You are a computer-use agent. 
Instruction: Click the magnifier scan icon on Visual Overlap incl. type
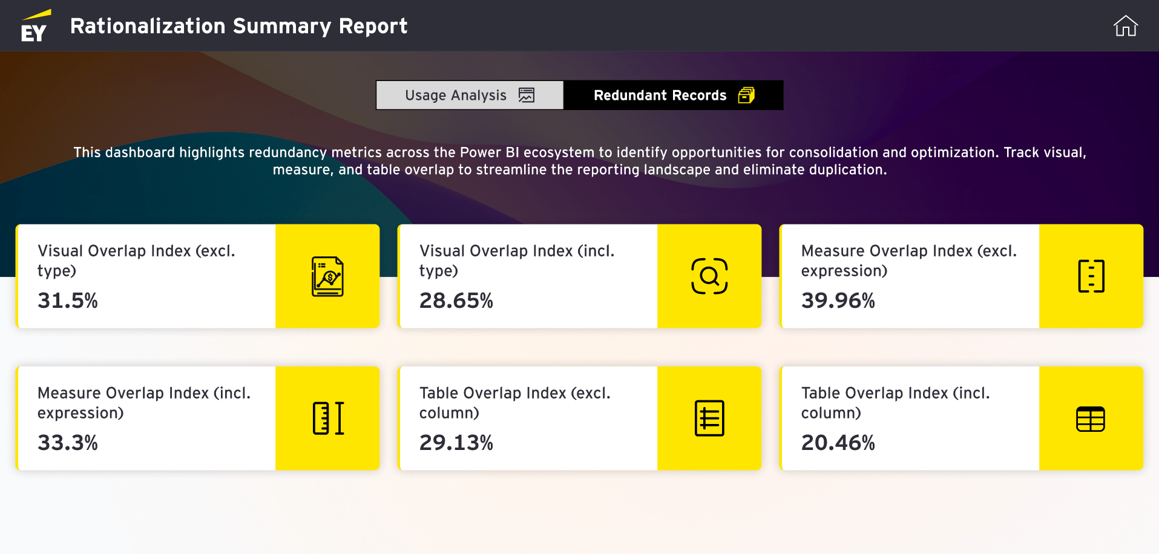(x=709, y=276)
